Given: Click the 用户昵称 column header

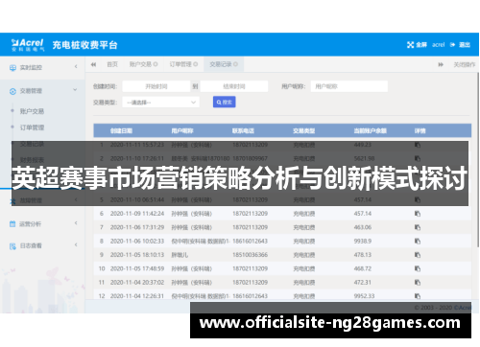Looking at the screenshot, I should pyautogui.click(x=182, y=131).
